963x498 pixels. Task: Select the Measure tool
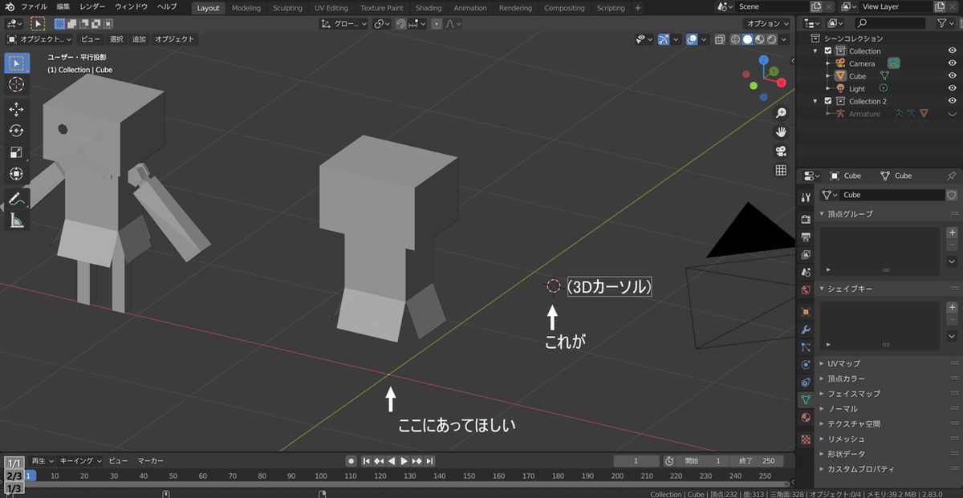coord(17,221)
